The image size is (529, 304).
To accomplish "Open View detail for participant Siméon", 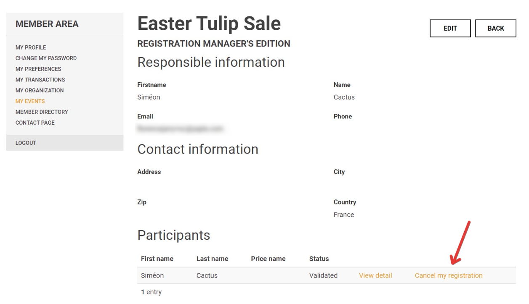I will click(x=375, y=276).
